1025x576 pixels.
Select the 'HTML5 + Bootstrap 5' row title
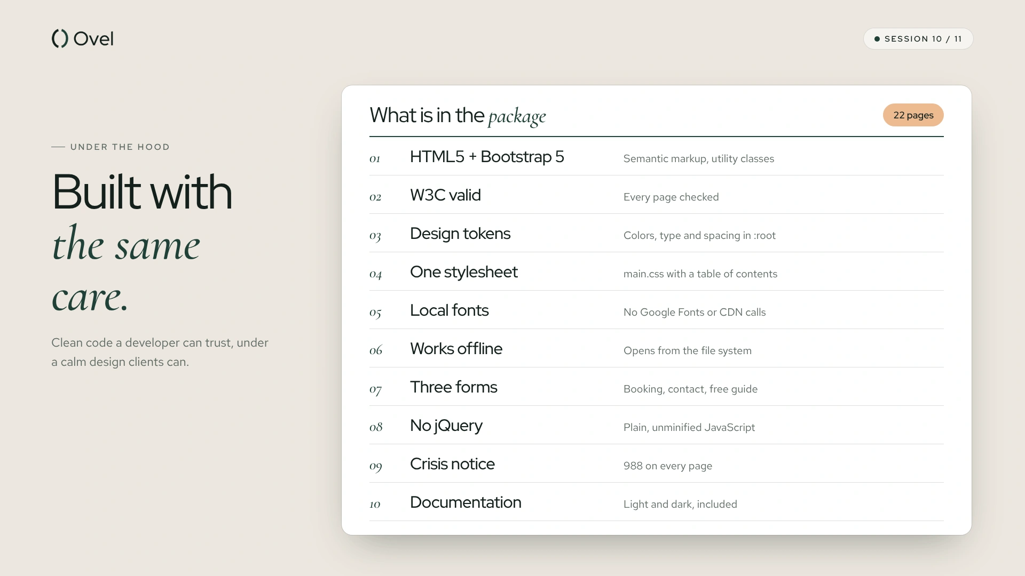coord(487,157)
